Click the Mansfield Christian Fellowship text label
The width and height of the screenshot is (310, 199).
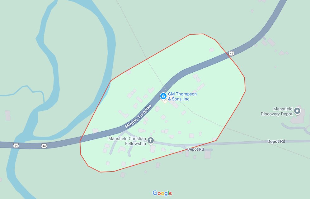tap(127, 141)
